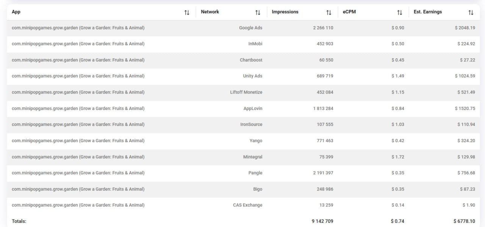485x227 pixels.
Task: Click the total earnings $ 6778.10
Action: click(464, 221)
